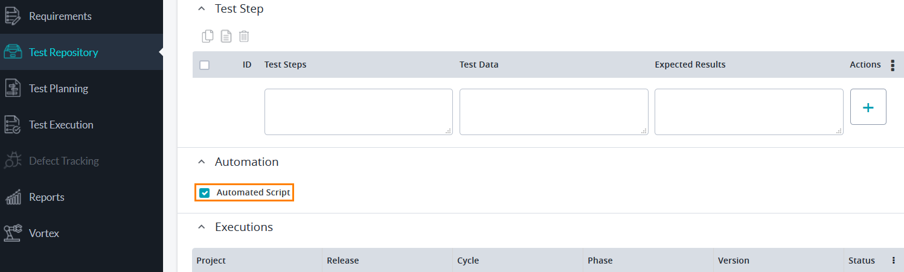Screen dimensions: 904x272
Task: Click into the Expected Results text area
Action: pyautogui.click(x=748, y=112)
